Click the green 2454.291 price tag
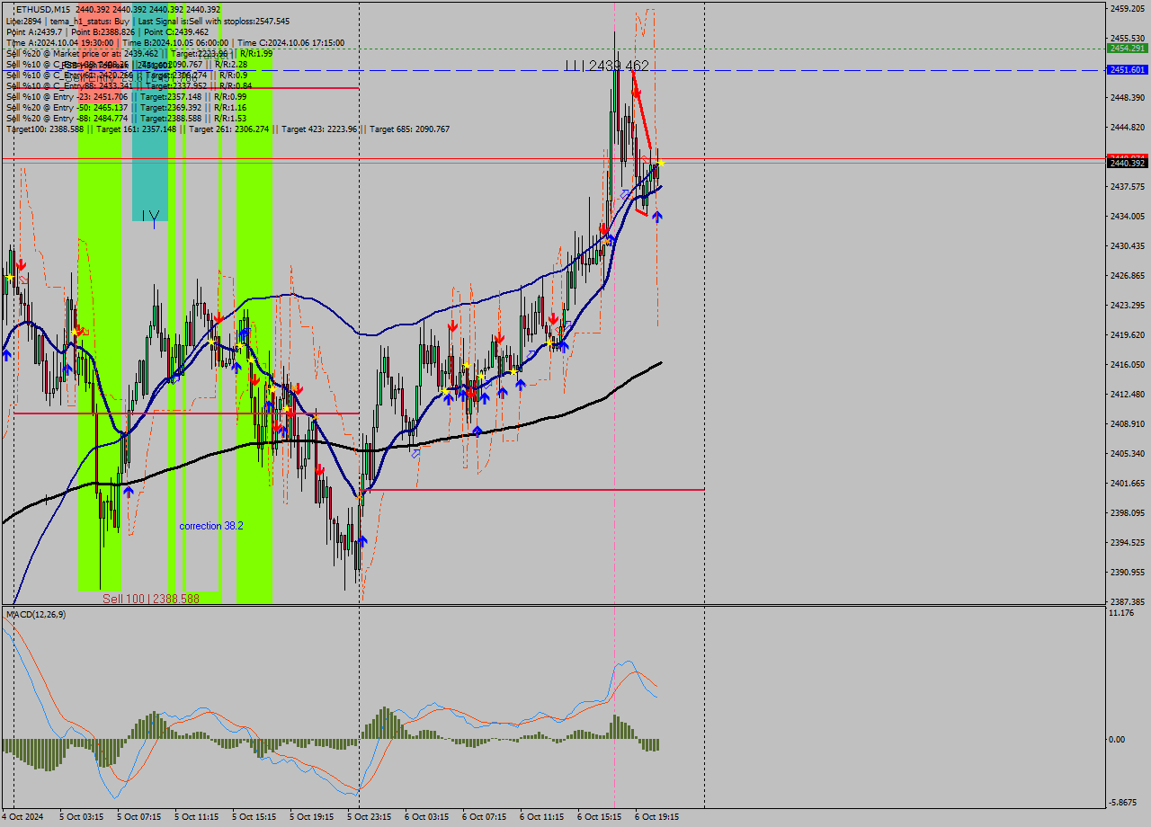The image size is (1151, 827). tap(1127, 49)
